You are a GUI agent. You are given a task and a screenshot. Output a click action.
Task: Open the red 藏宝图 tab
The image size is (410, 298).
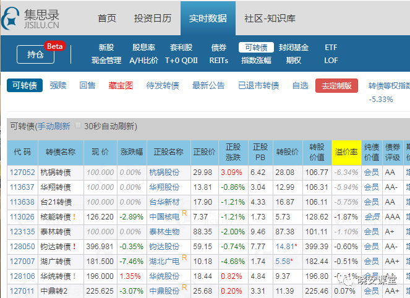click(x=121, y=85)
